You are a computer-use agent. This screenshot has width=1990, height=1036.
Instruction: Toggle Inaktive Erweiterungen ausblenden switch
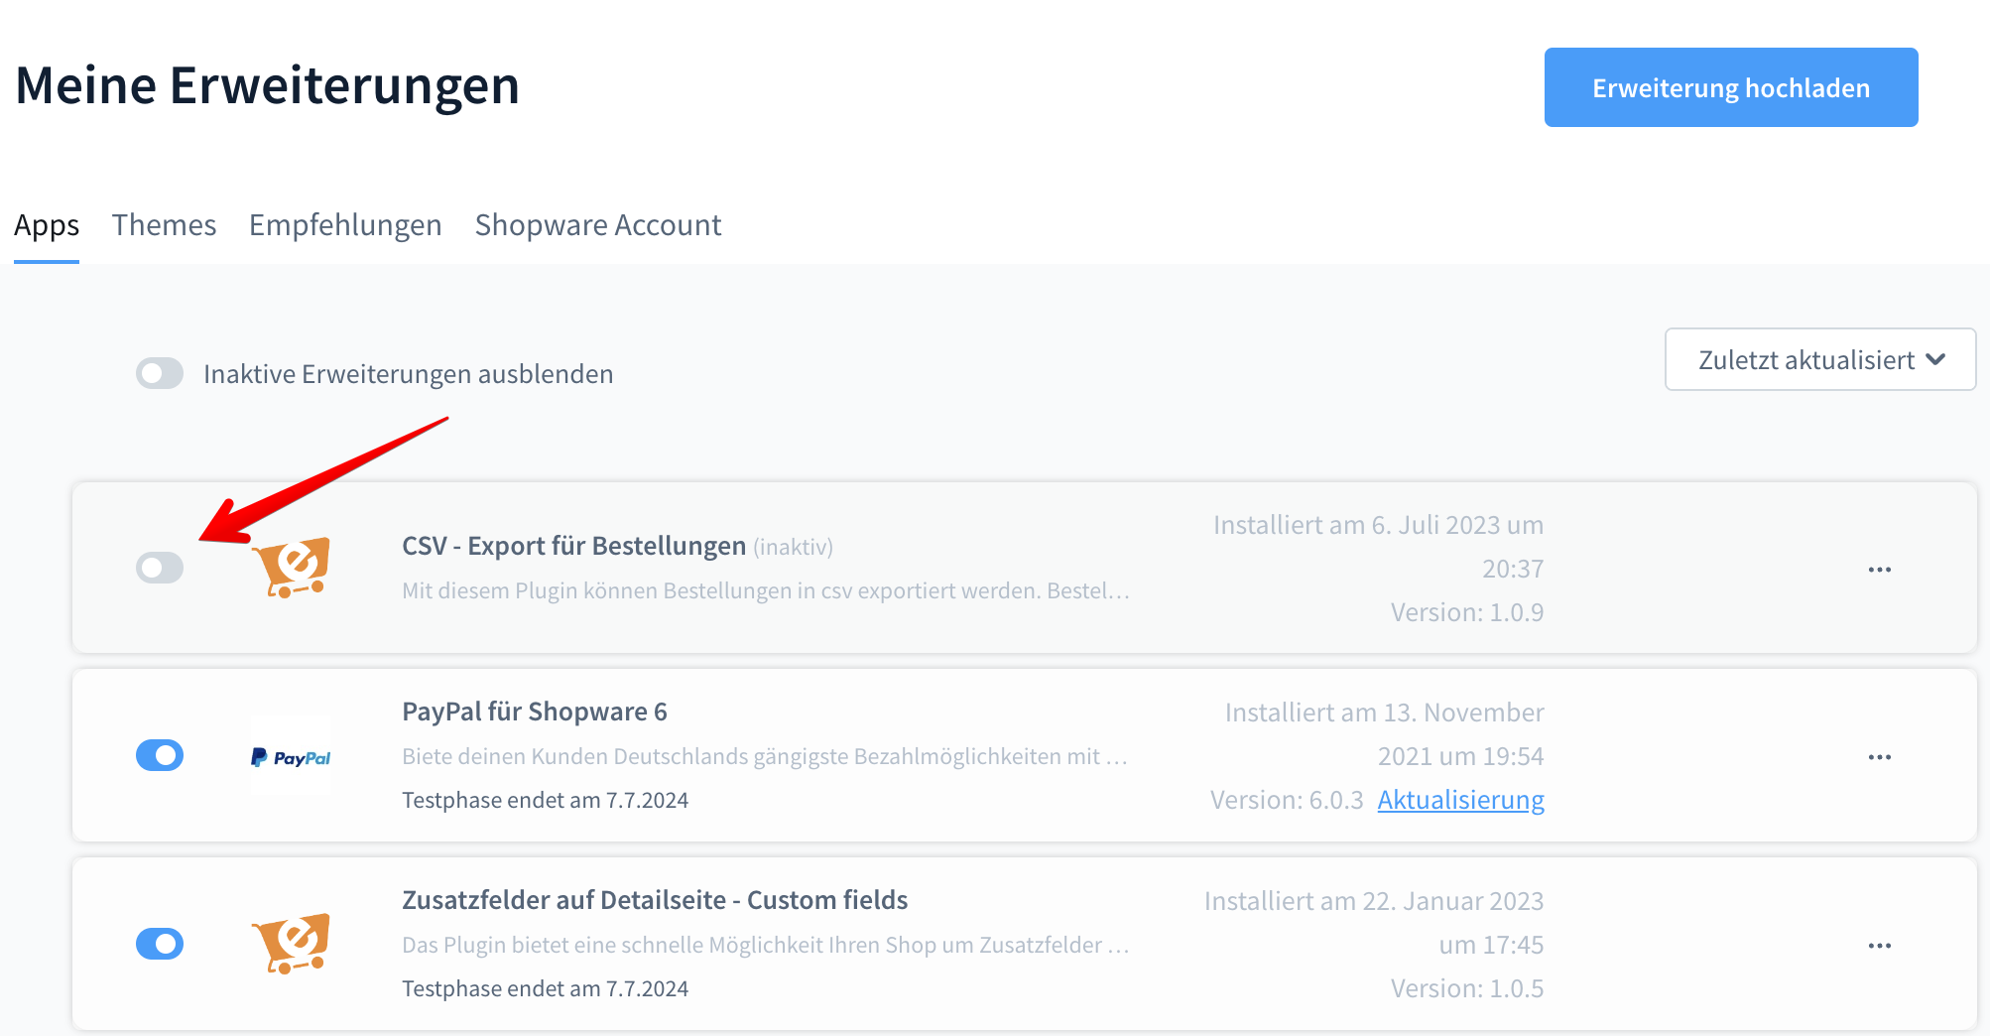point(160,374)
